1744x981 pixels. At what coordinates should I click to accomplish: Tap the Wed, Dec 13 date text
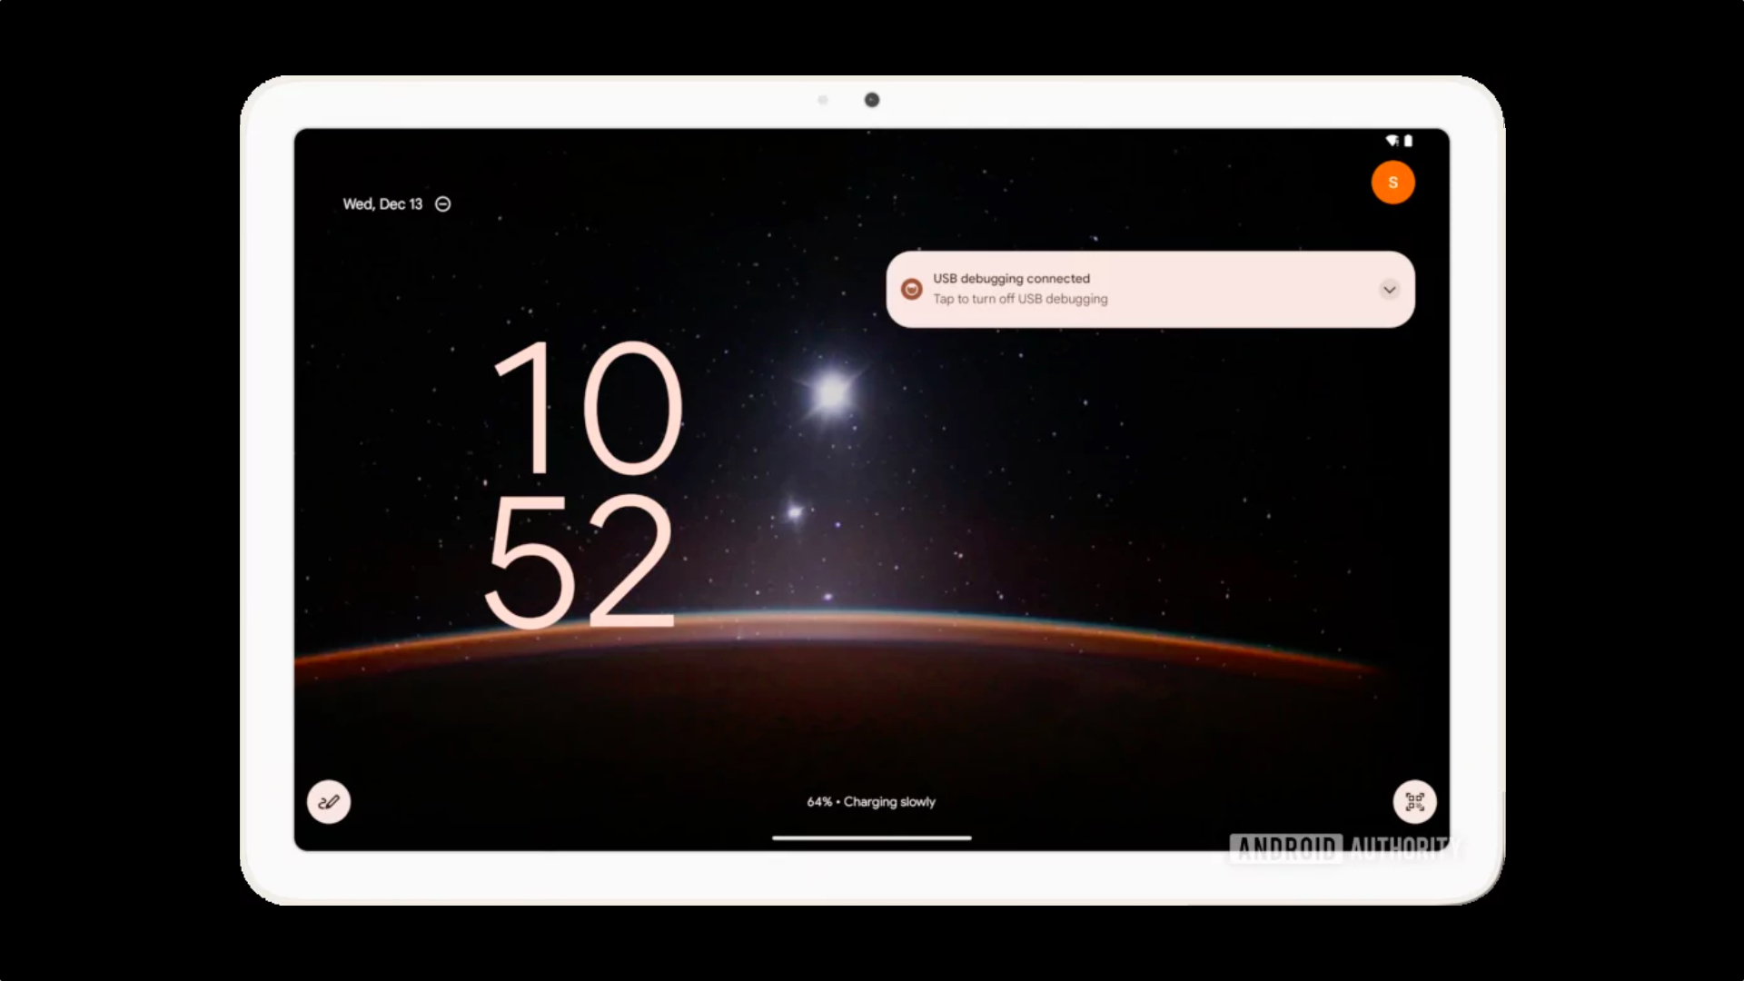(x=382, y=204)
